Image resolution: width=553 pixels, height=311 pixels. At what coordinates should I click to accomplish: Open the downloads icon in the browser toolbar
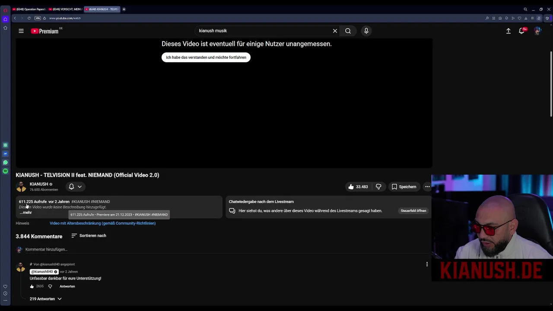(x=526, y=18)
